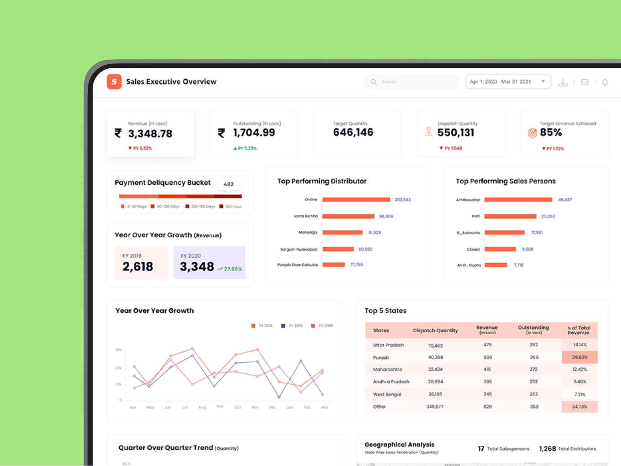Open the Target Quantity 646,146 card

(x=357, y=134)
